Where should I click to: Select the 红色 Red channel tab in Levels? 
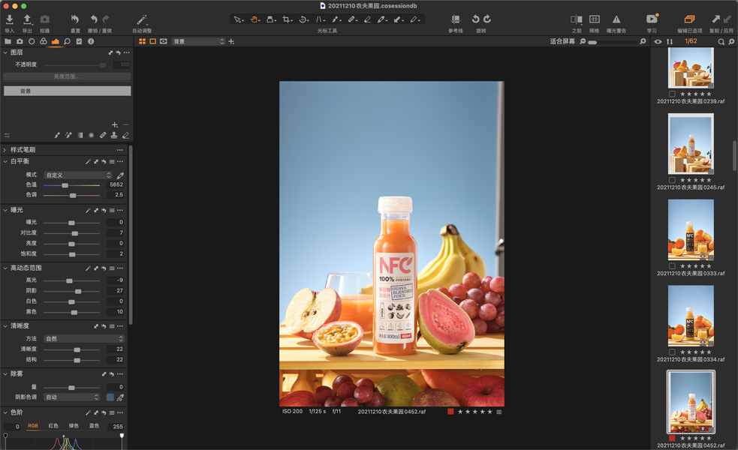pos(53,426)
